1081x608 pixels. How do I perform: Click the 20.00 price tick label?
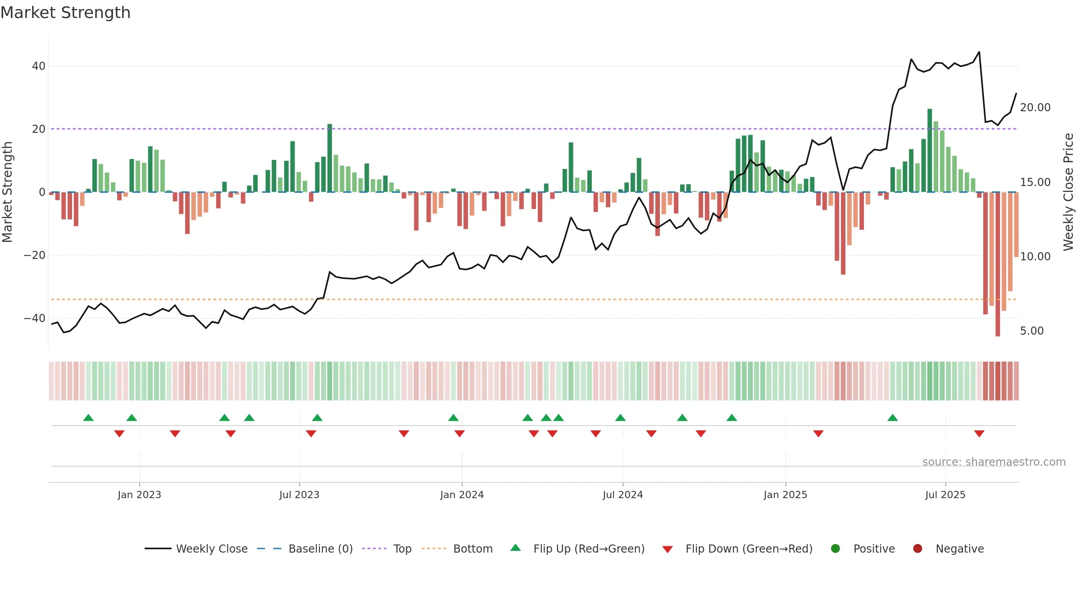[x=1036, y=108]
